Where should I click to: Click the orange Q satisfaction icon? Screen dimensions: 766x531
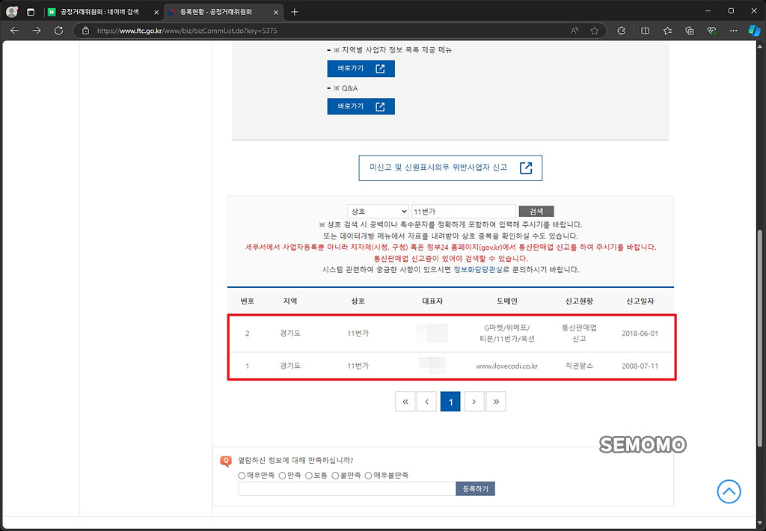(x=226, y=461)
